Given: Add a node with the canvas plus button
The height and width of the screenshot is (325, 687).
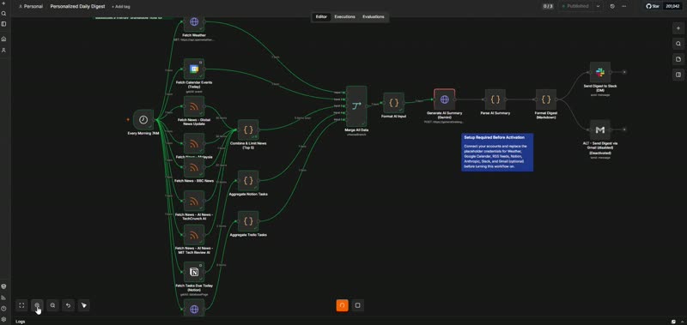Looking at the screenshot, I should tap(678, 28).
